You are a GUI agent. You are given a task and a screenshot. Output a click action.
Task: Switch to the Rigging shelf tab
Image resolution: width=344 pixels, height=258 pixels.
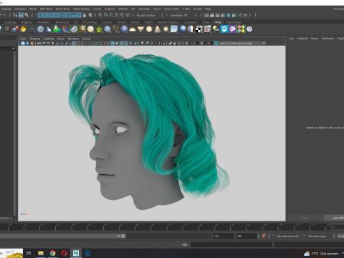point(27,22)
